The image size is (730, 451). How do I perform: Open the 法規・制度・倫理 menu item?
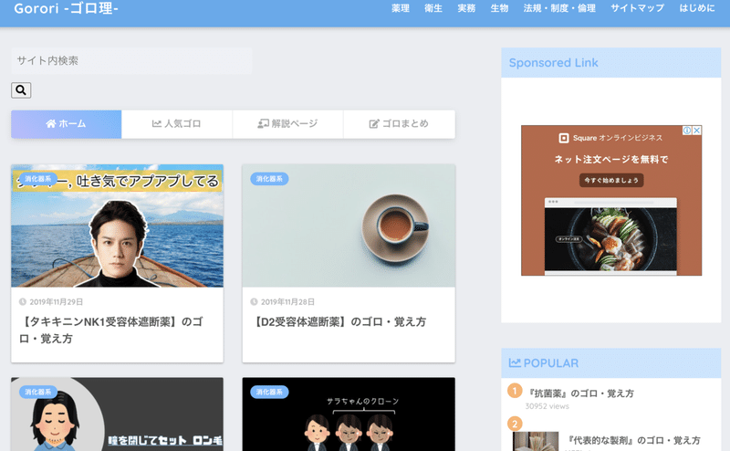(559, 8)
